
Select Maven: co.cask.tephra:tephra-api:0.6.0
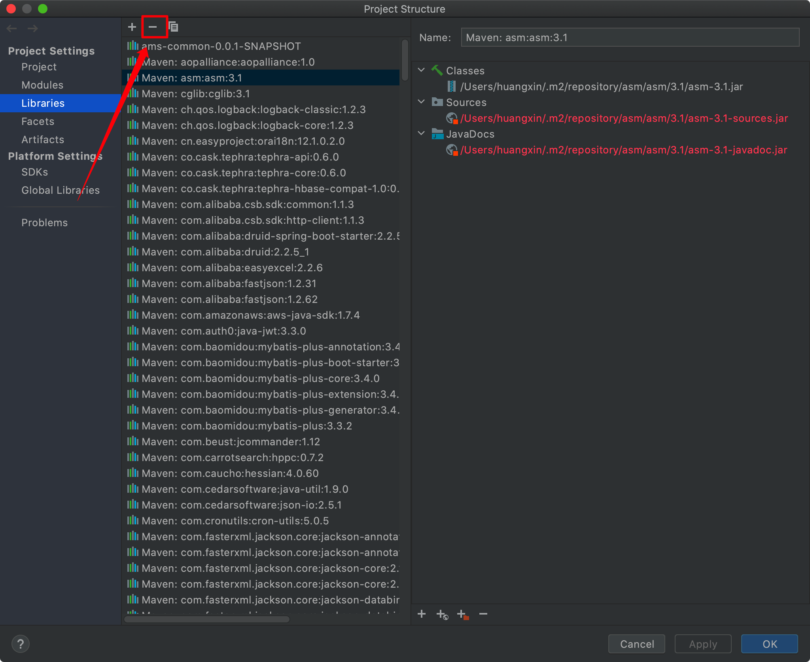(261, 157)
